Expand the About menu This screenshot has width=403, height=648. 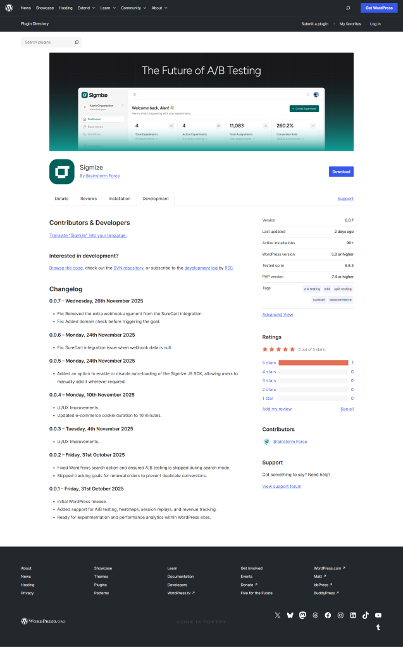point(159,8)
